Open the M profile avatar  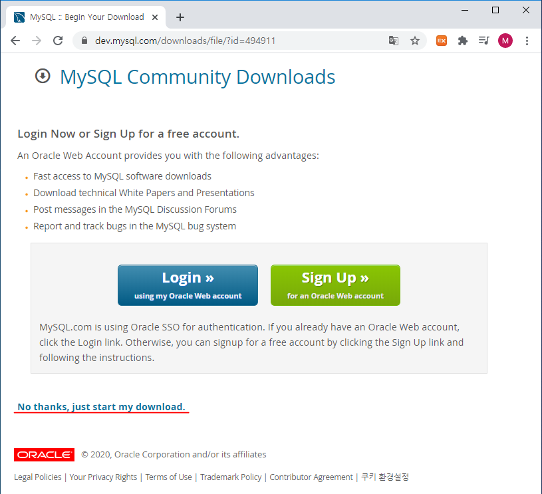[505, 41]
